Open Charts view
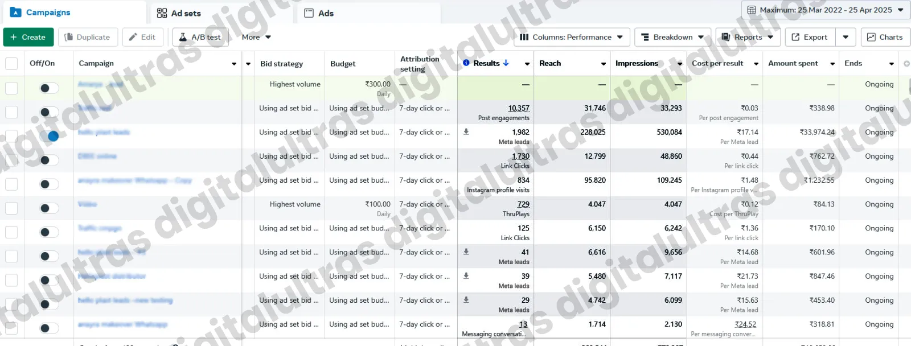Image resolution: width=911 pixels, height=346 pixels. [885, 37]
